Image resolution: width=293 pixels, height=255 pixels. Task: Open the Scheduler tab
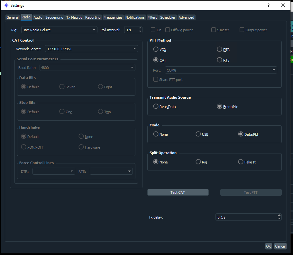(168, 17)
